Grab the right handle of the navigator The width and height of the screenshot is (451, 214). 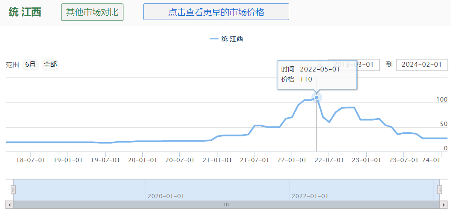tap(440, 190)
